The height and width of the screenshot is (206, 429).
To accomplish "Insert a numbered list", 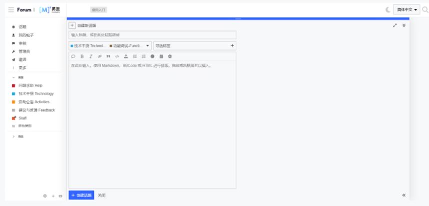I will [x=143, y=56].
